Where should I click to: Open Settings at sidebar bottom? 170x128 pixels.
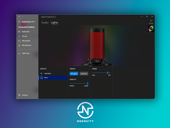(x=25, y=95)
